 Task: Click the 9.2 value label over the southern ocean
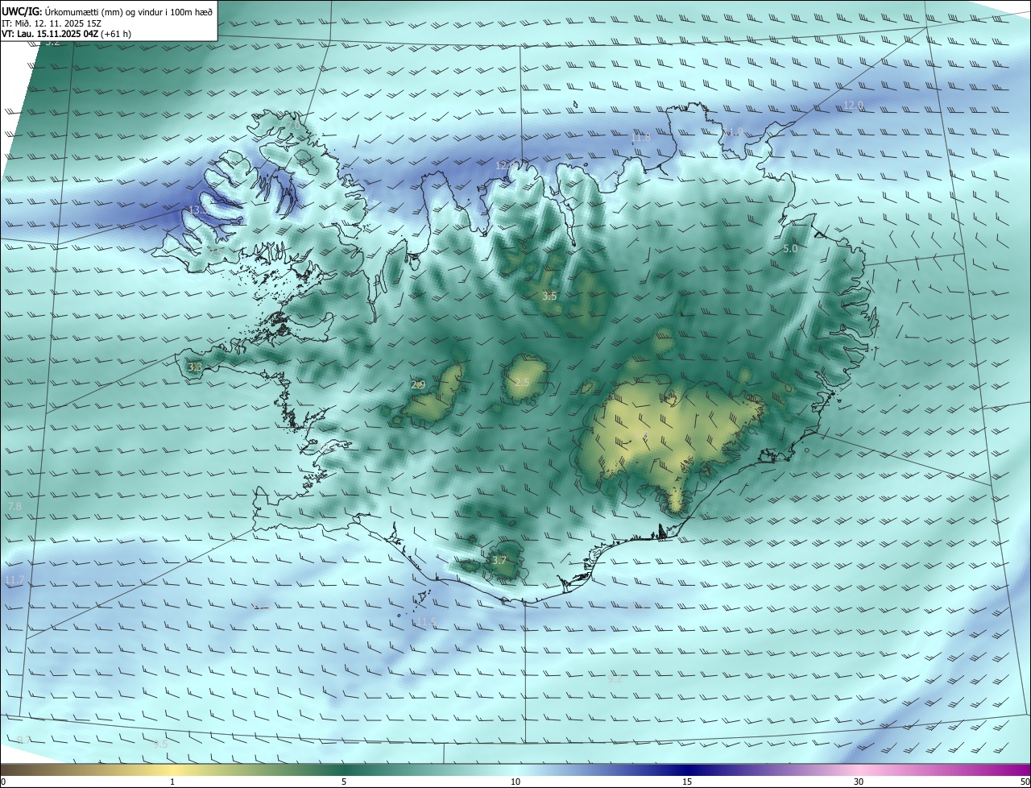tap(615, 679)
